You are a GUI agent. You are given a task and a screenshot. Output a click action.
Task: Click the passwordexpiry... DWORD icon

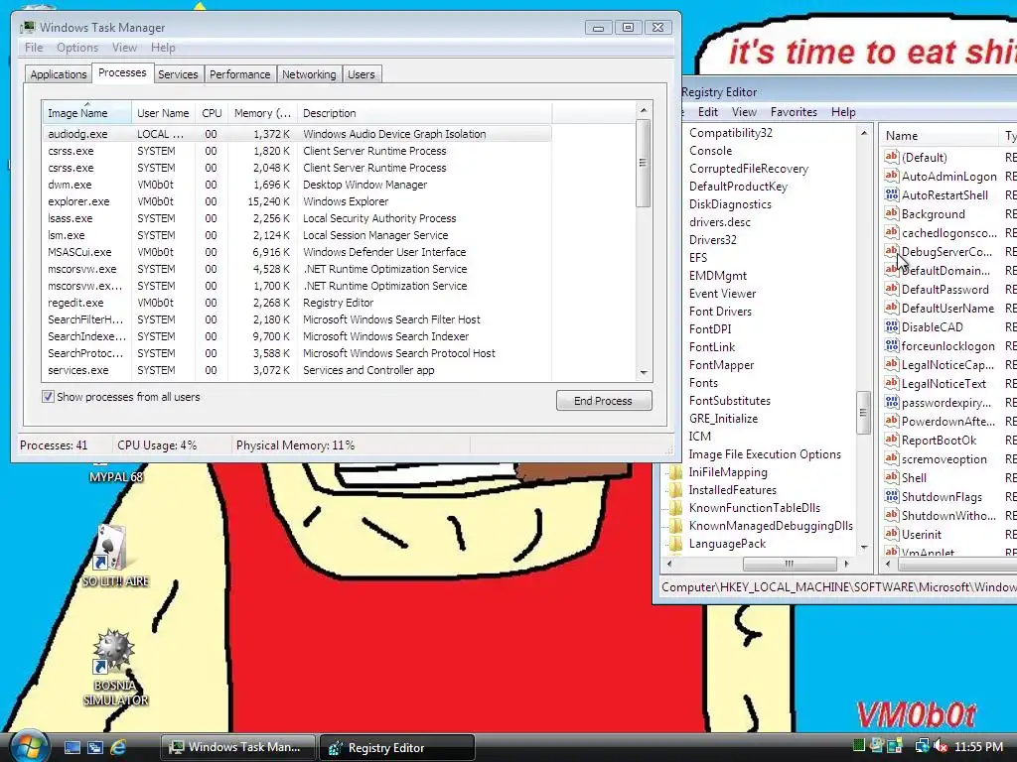(x=892, y=403)
